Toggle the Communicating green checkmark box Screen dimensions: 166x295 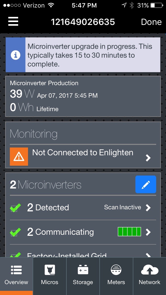[x=15, y=232]
